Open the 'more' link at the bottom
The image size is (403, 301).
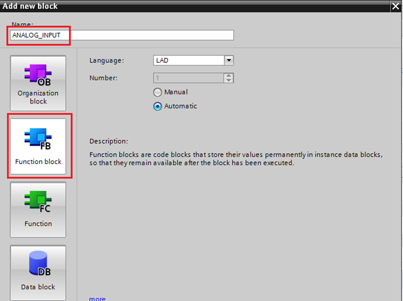(97, 298)
